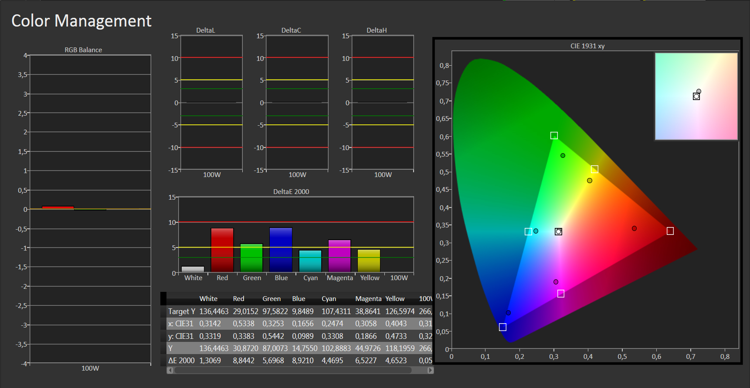Select the Cyan bar in DeltaE 2000 chart
This screenshot has width=750, height=388.
tap(310, 261)
